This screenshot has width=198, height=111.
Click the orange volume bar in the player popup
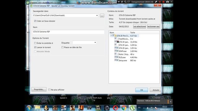[x=168, y=101]
